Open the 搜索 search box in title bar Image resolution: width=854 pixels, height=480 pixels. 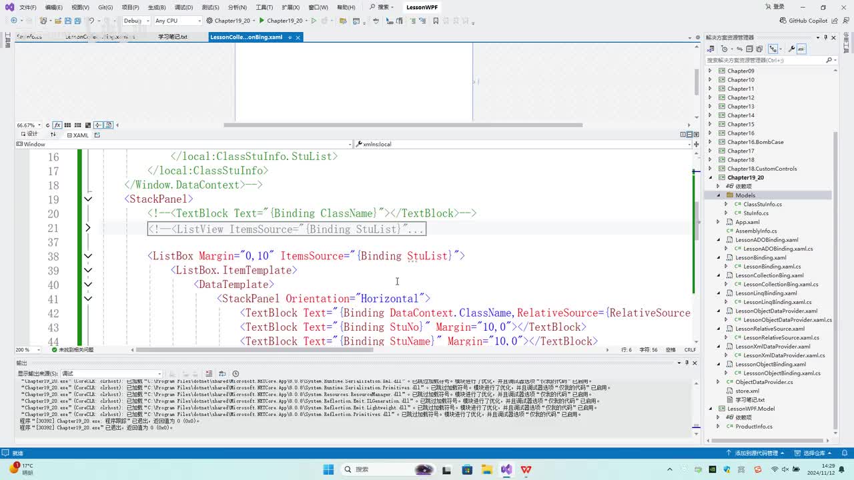(x=381, y=7)
